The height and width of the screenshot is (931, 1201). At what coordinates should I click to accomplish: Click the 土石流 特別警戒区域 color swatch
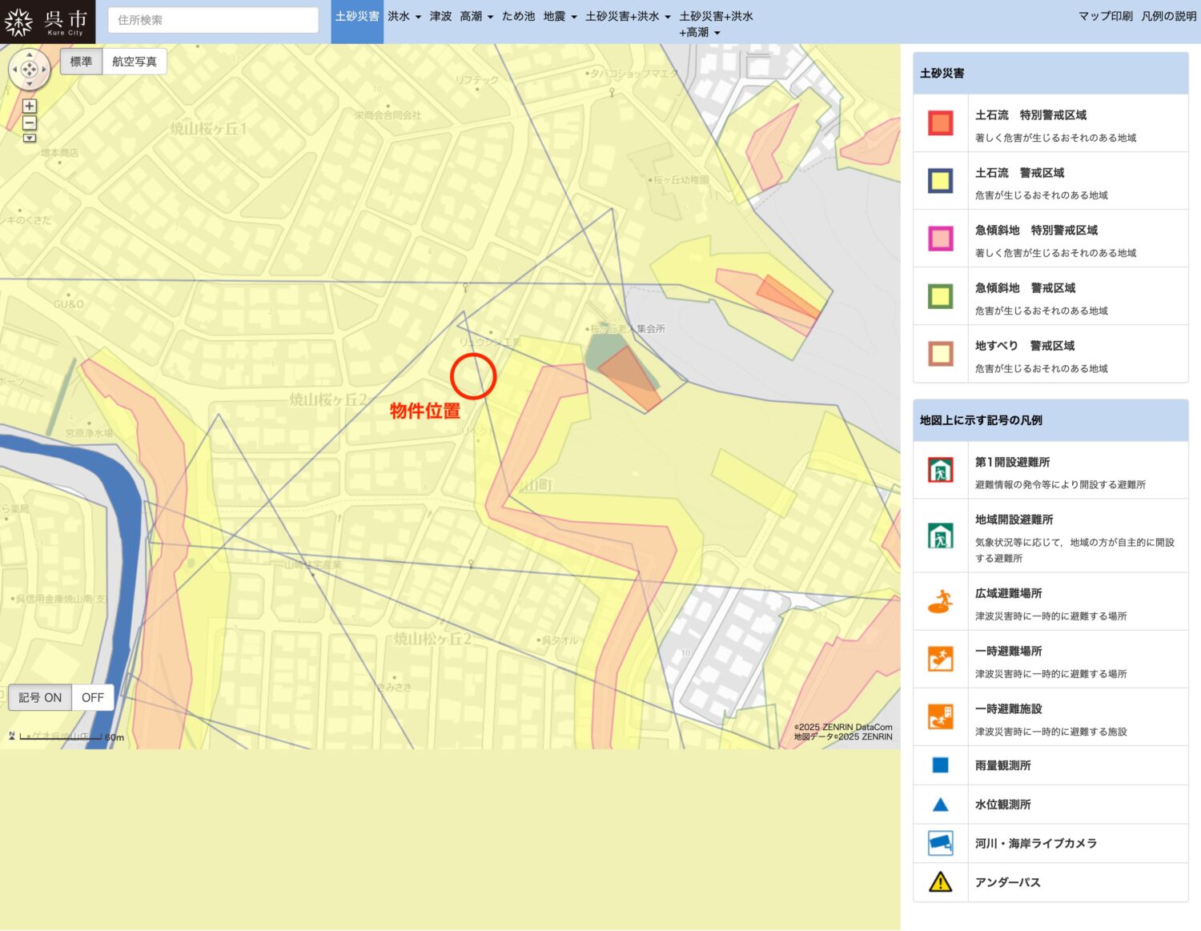click(x=940, y=123)
